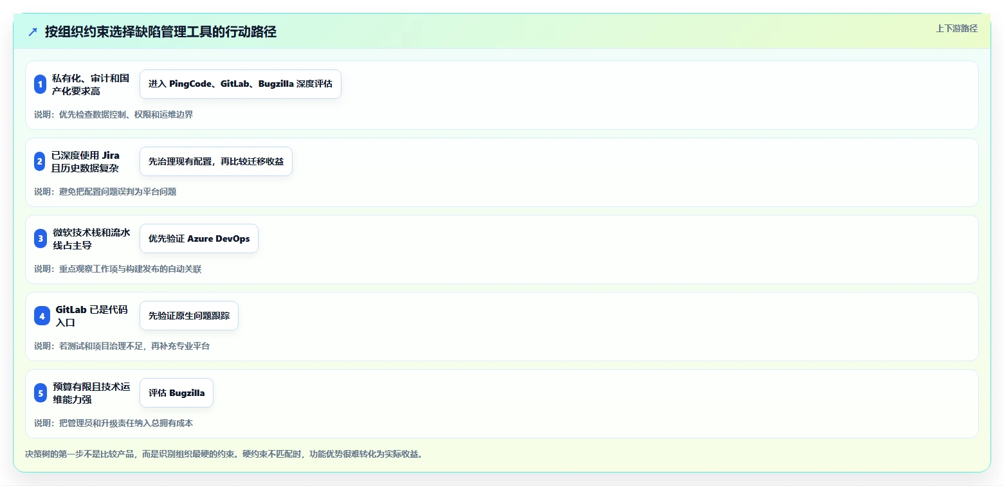1004x486 pixels.
Task: Select the 先治理现有配置，再比较迁移收益 action
Action: [216, 161]
